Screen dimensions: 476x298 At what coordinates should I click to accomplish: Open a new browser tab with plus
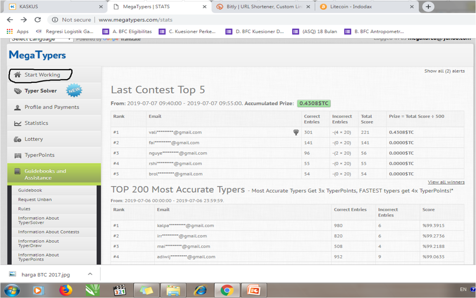pos(428,7)
